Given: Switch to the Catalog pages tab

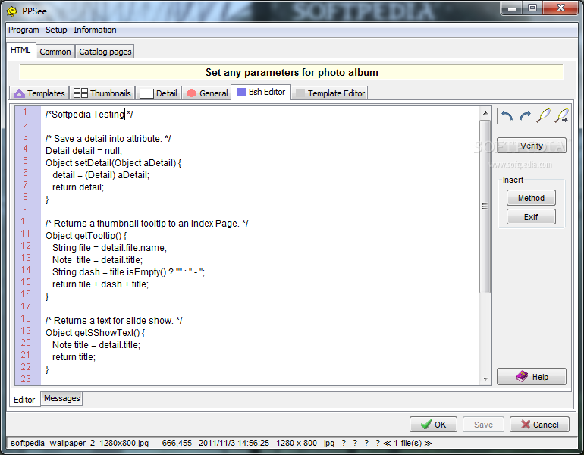Looking at the screenshot, I should [105, 52].
